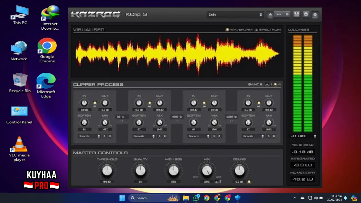Select Network desktop icon
The width and height of the screenshot is (361, 203).
(19, 51)
